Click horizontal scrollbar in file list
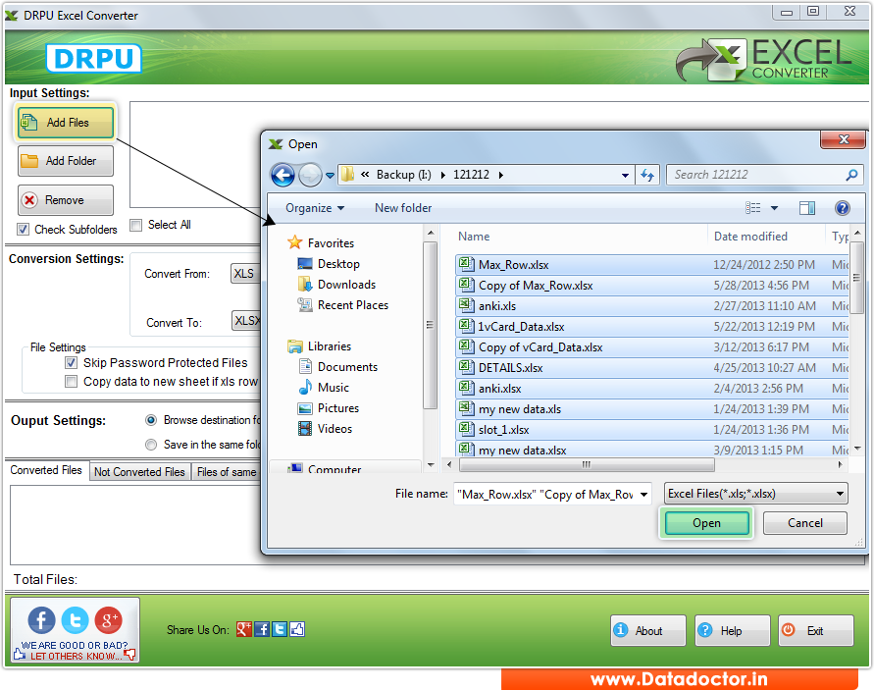874x690 pixels. pyautogui.click(x=587, y=464)
